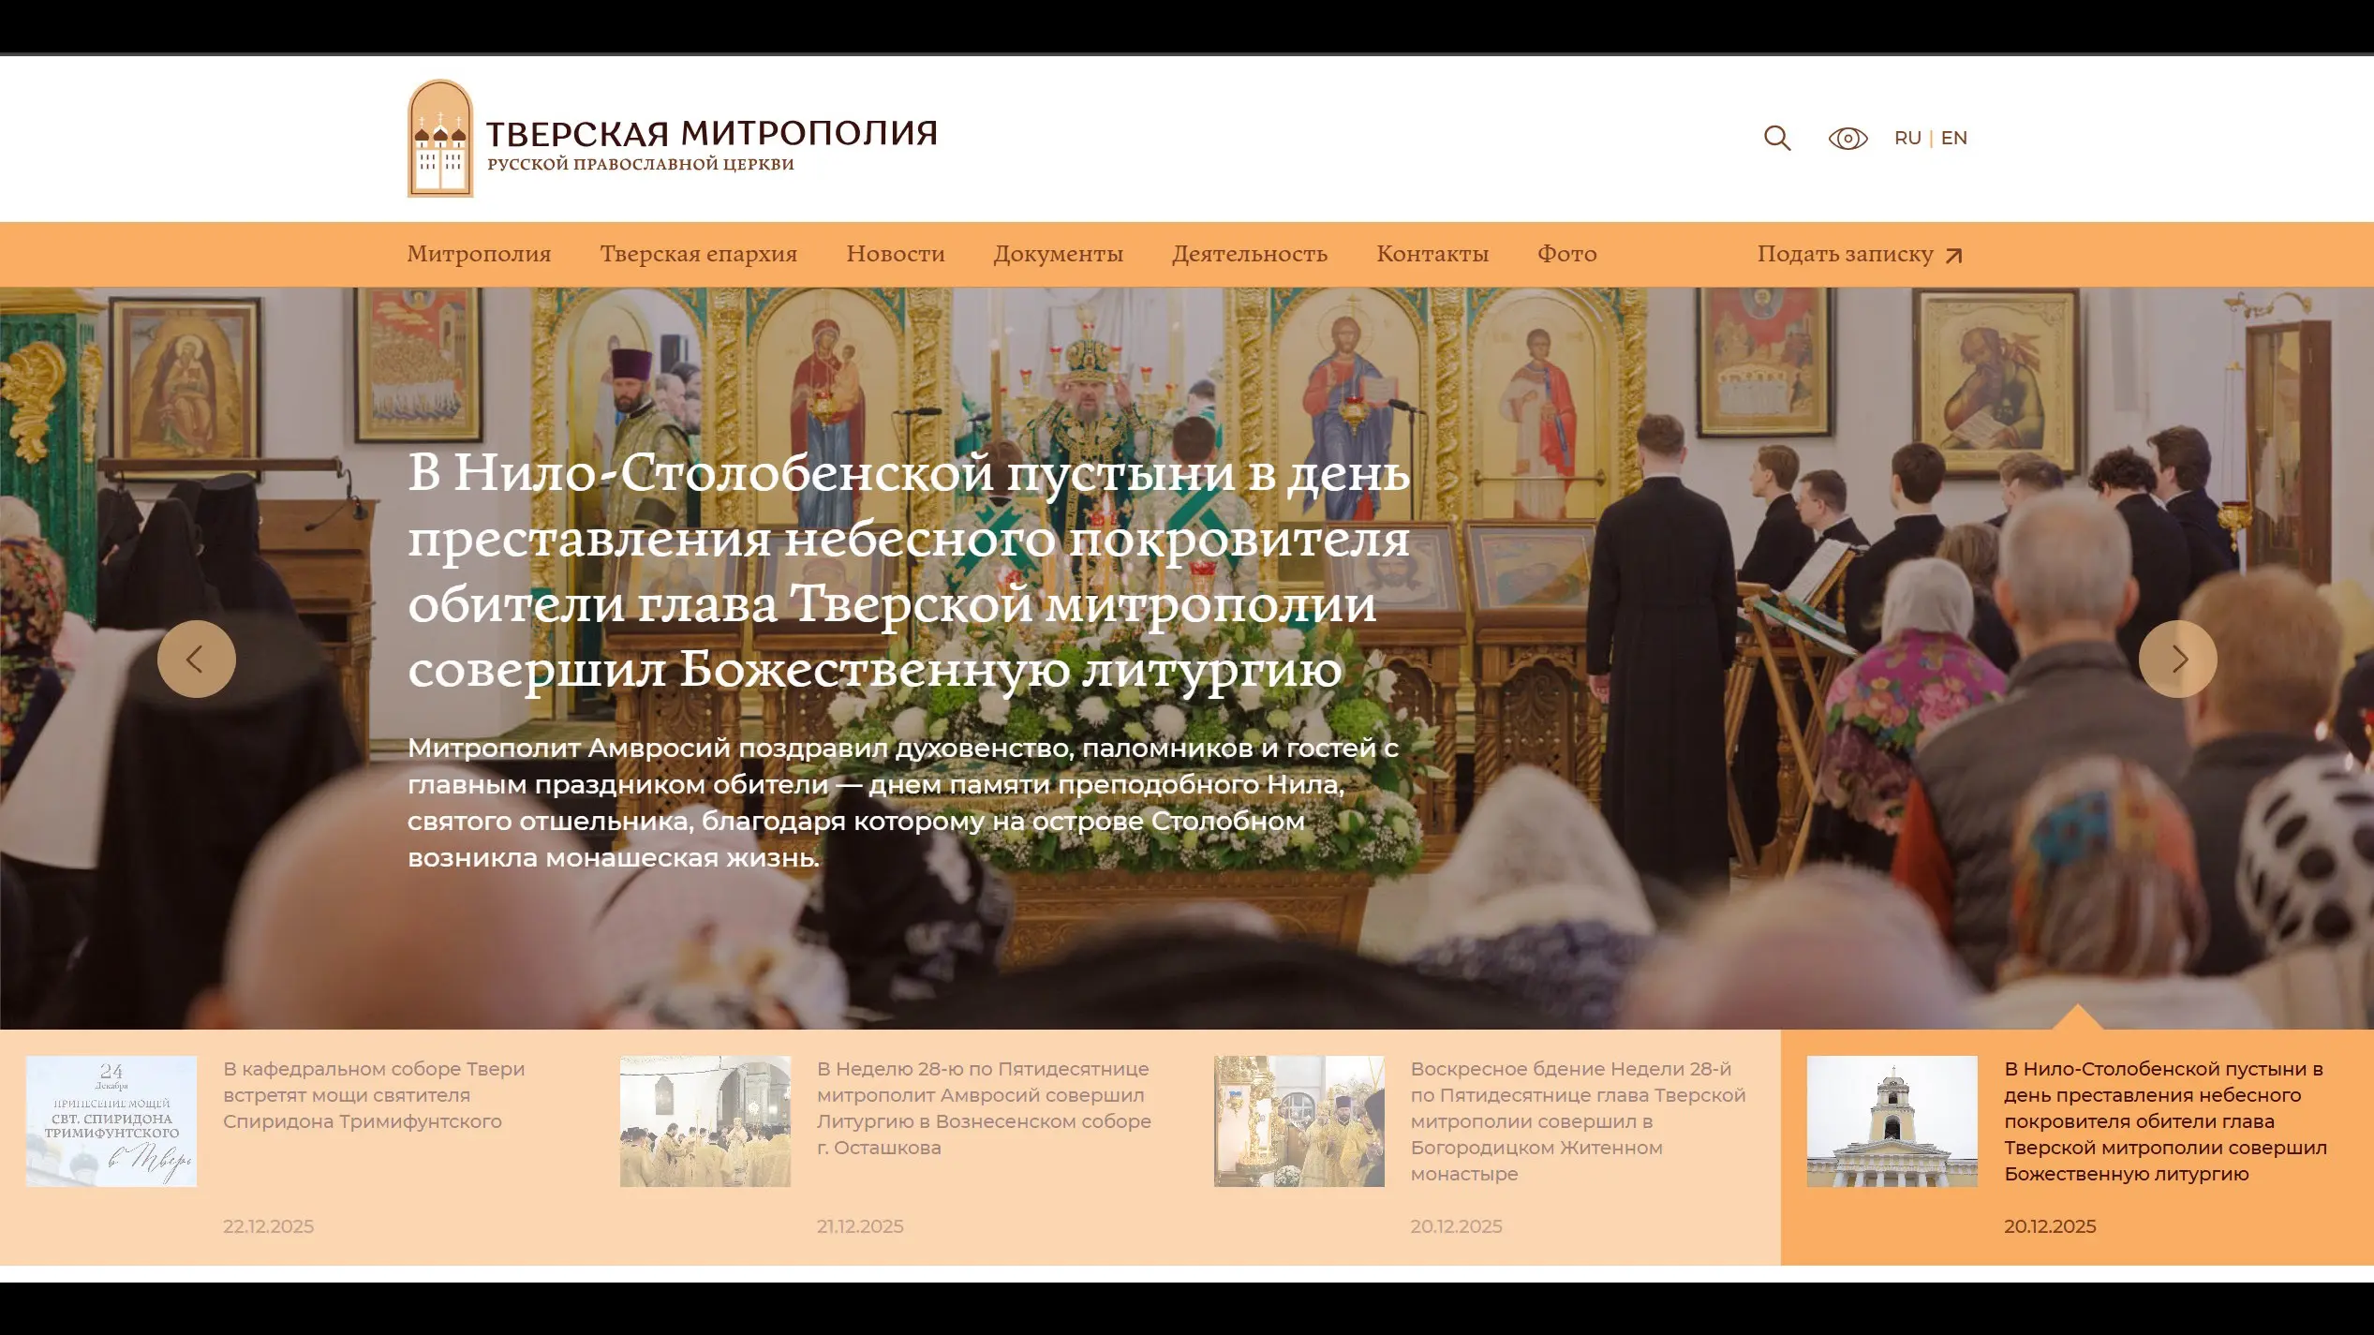Open Документы navigation item
This screenshot has height=1335, width=2374.
click(x=1058, y=254)
